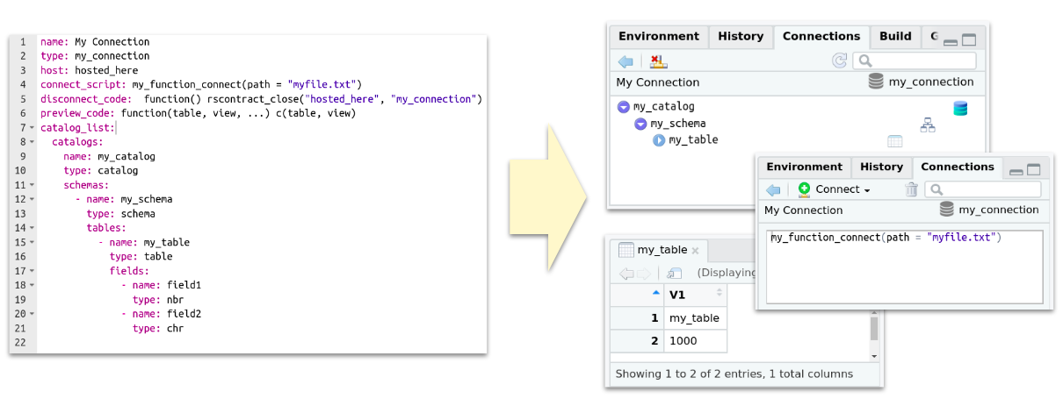Click the disconnect icon with red X

pyautogui.click(x=658, y=61)
